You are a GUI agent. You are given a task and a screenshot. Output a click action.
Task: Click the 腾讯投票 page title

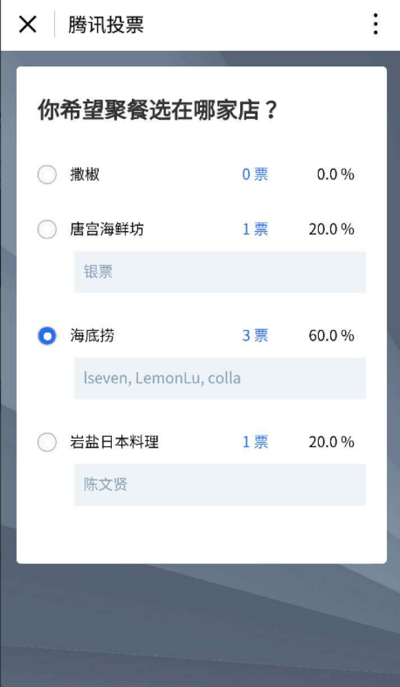pos(106,24)
